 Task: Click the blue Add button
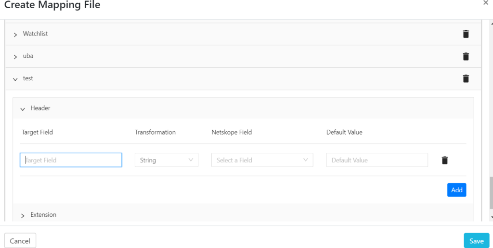[x=456, y=190]
